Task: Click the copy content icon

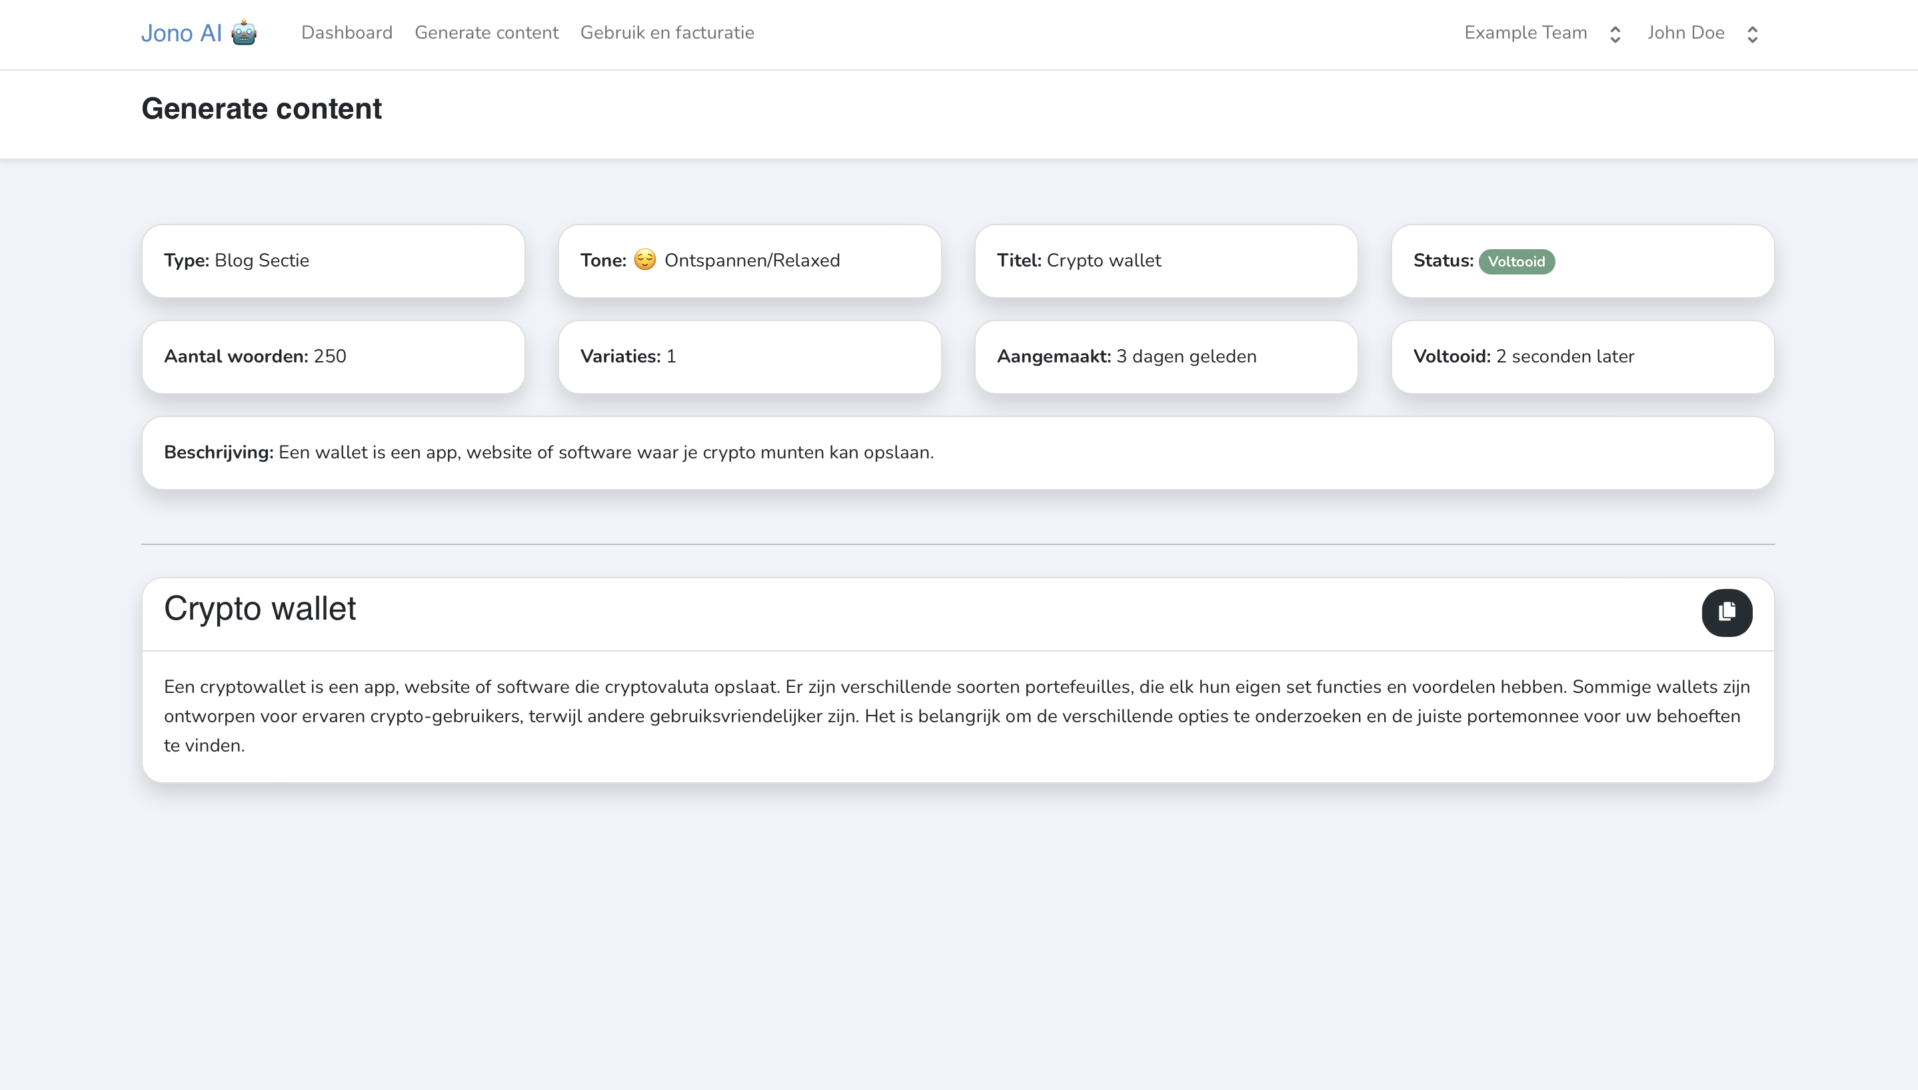Action: pos(1727,612)
